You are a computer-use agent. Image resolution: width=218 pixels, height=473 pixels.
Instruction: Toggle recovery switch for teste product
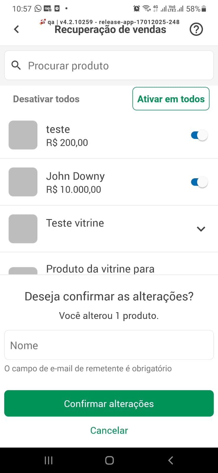pyautogui.click(x=199, y=135)
